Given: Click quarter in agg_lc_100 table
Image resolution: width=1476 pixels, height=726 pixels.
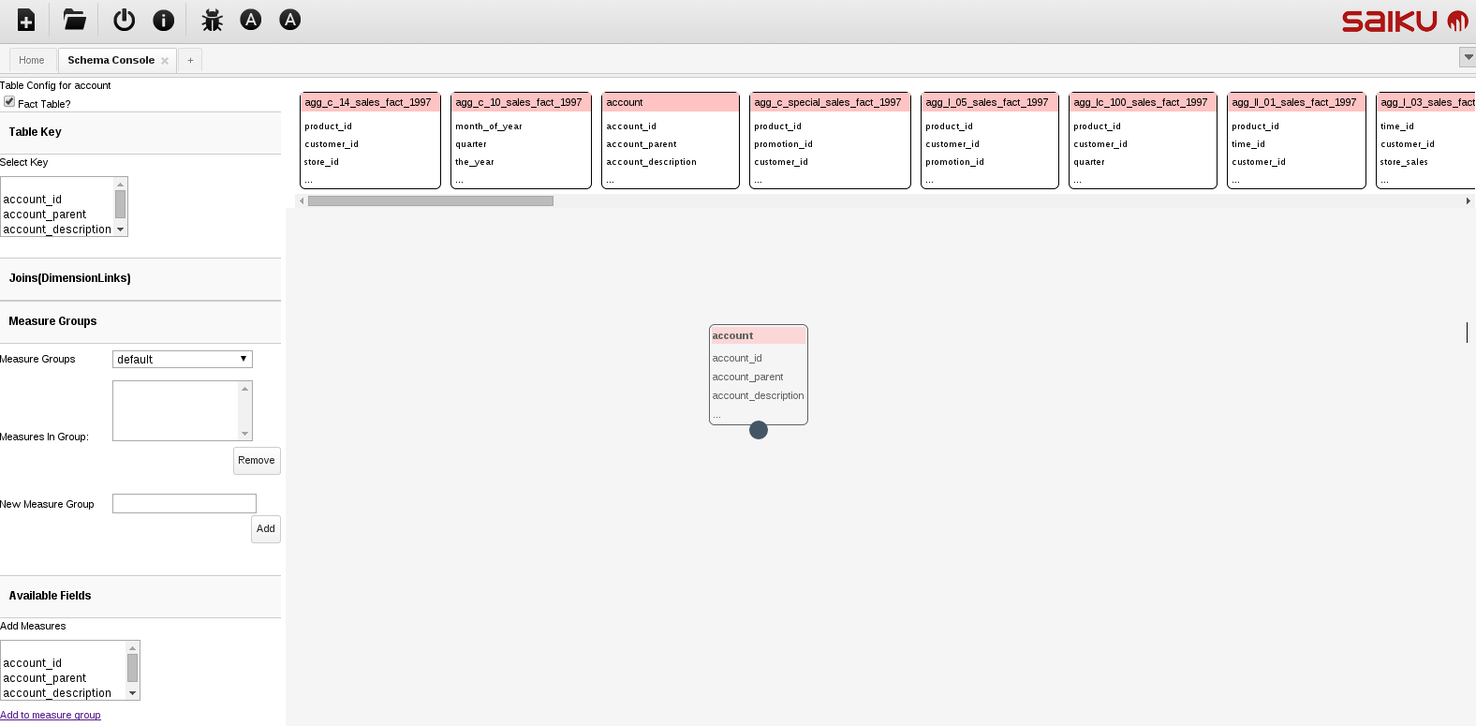Looking at the screenshot, I should point(1089,162).
